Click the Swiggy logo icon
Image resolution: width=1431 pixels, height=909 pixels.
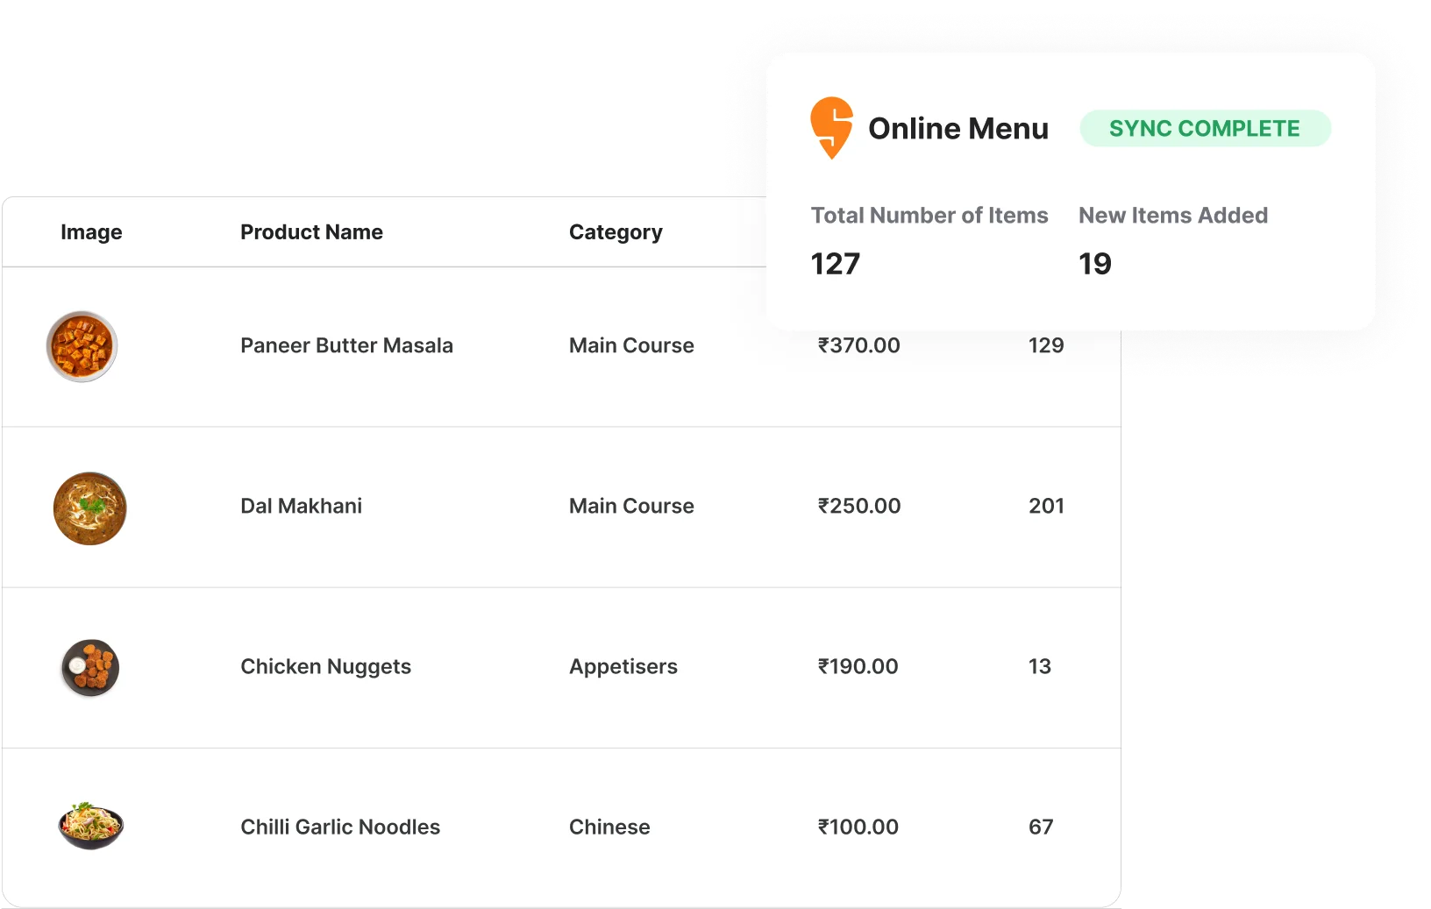pos(831,128)
